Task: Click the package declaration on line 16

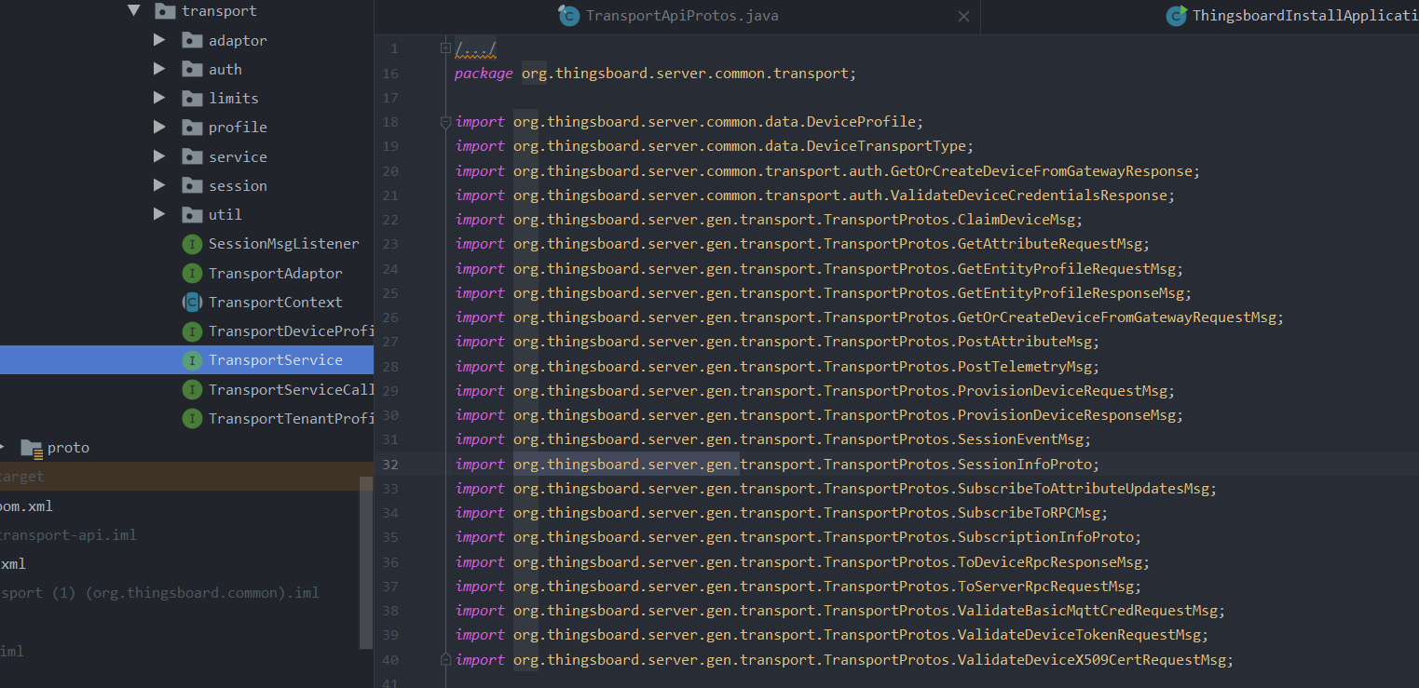Action: pos(655,73)
